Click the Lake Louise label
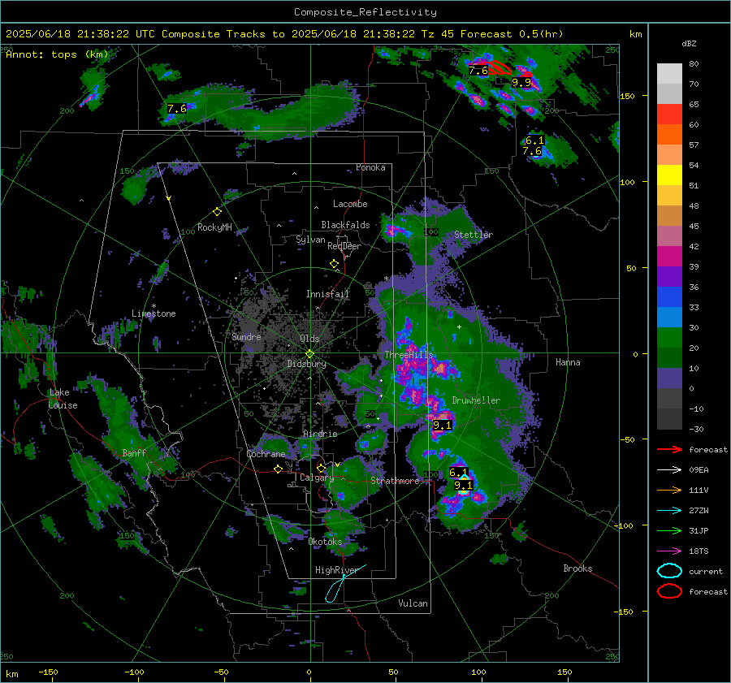731x683 pixels. 63,399
